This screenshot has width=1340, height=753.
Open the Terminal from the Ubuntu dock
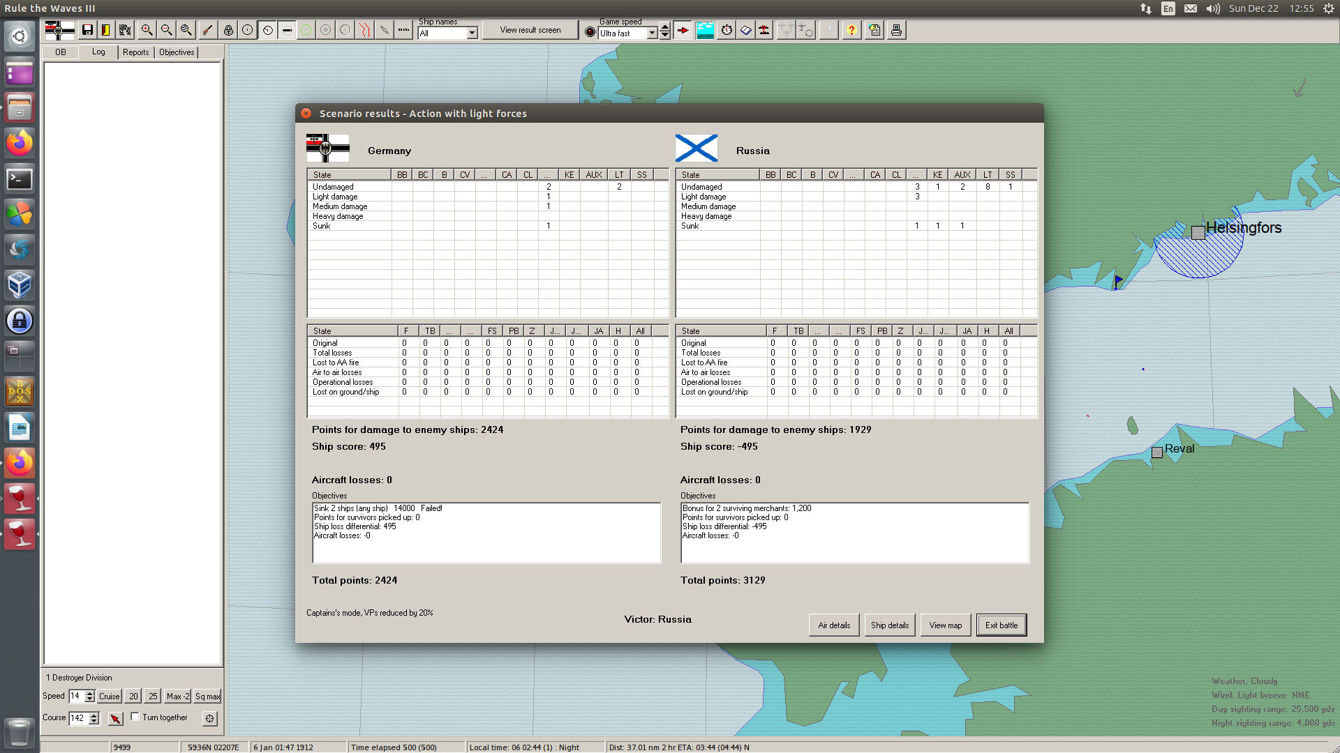click(20, 179)
